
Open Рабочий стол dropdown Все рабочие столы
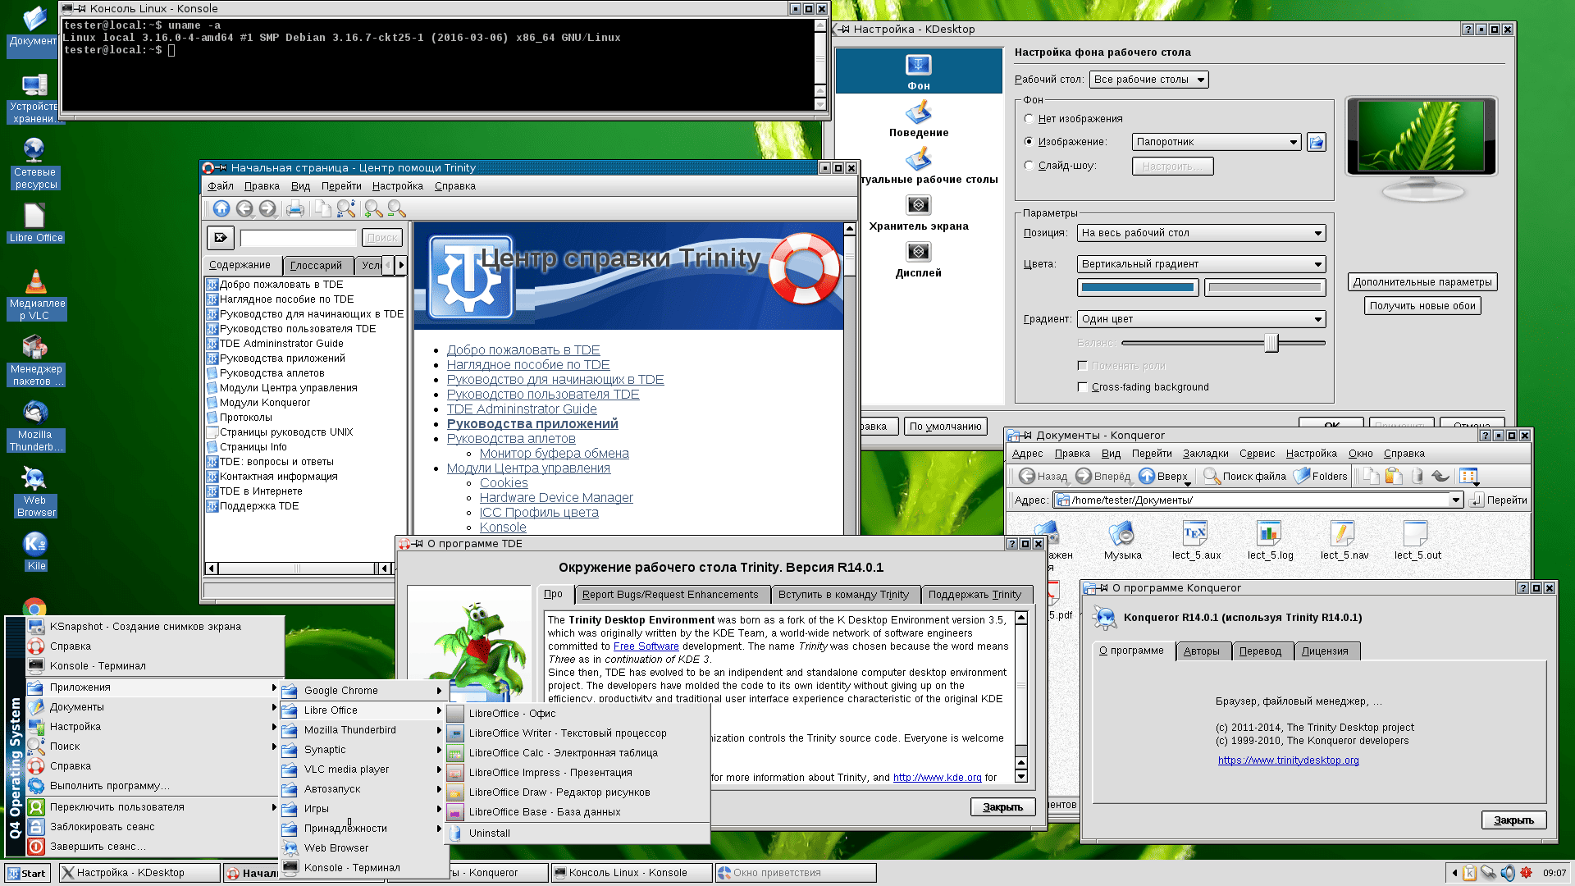[x=1148, y=80]
